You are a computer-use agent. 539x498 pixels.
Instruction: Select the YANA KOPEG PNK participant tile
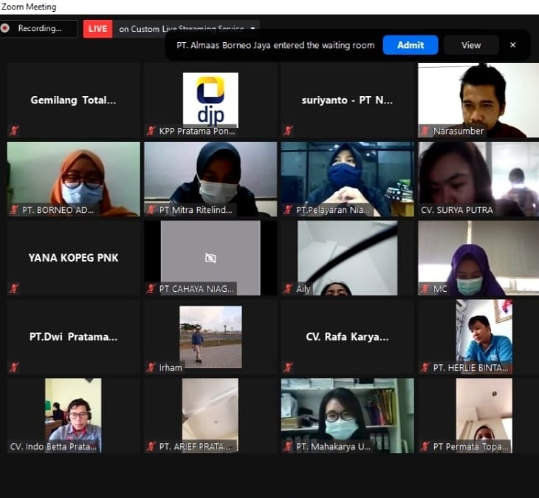(73, 258)
